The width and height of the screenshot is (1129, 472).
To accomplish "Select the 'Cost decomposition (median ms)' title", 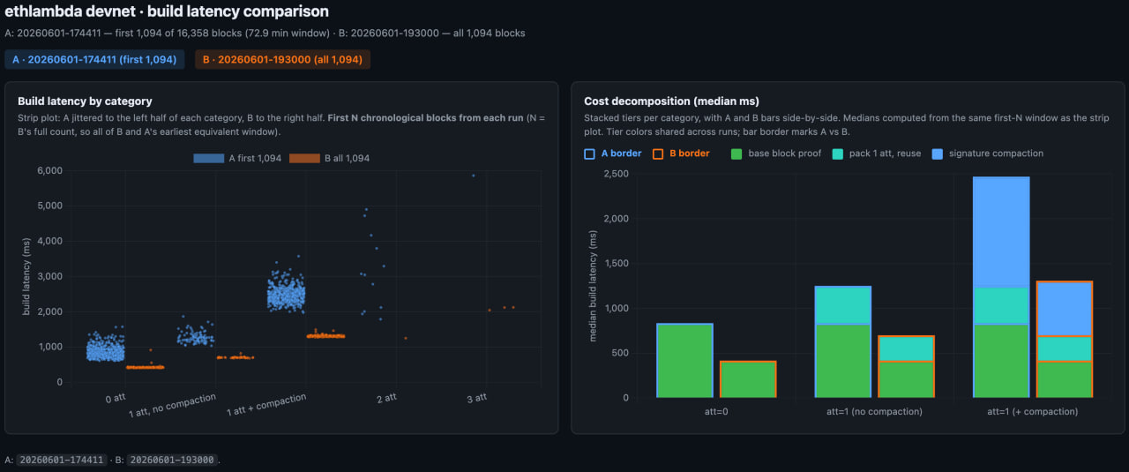I will pos(672,101).
